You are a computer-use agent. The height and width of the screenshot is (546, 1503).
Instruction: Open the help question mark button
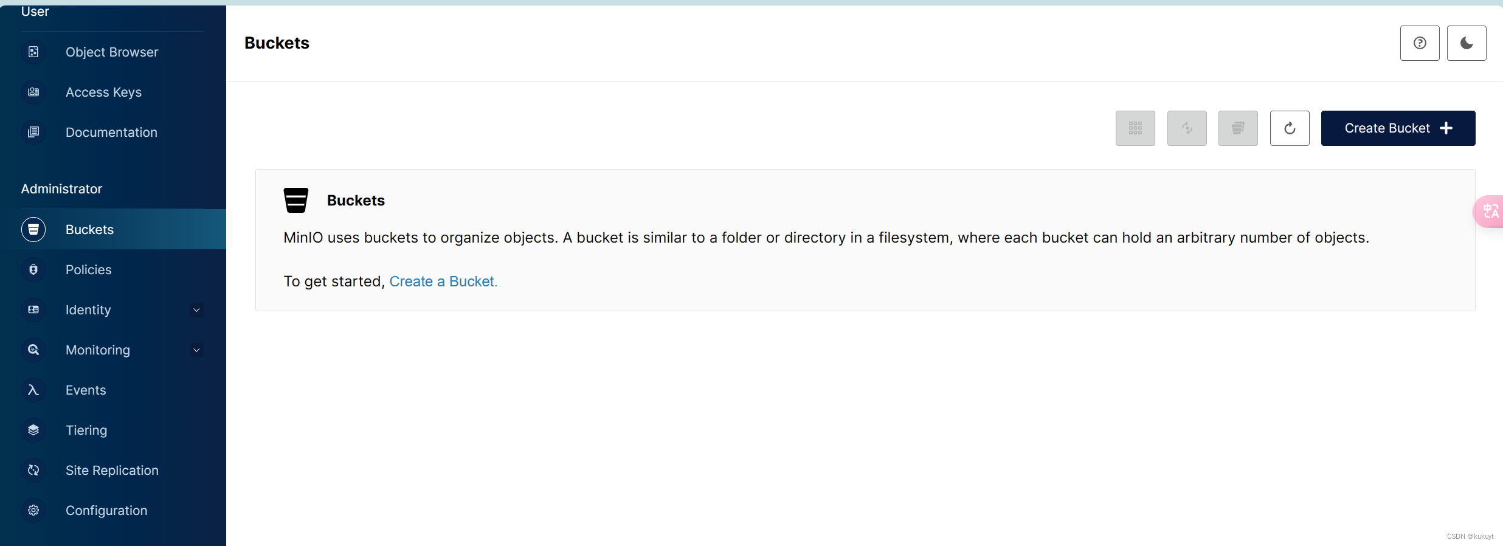[1420, 43]
